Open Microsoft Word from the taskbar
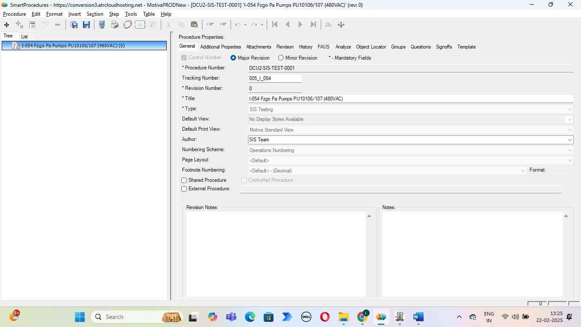 pos(418,317)
